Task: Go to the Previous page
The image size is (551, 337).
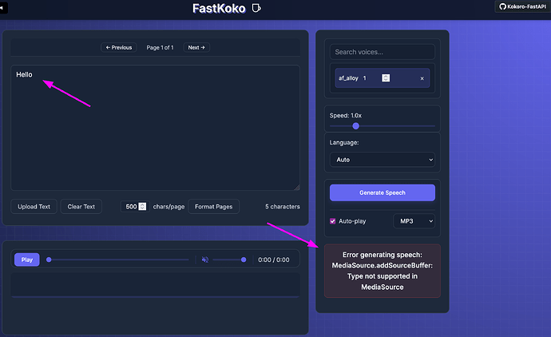Action: click(x=119, y=47)
